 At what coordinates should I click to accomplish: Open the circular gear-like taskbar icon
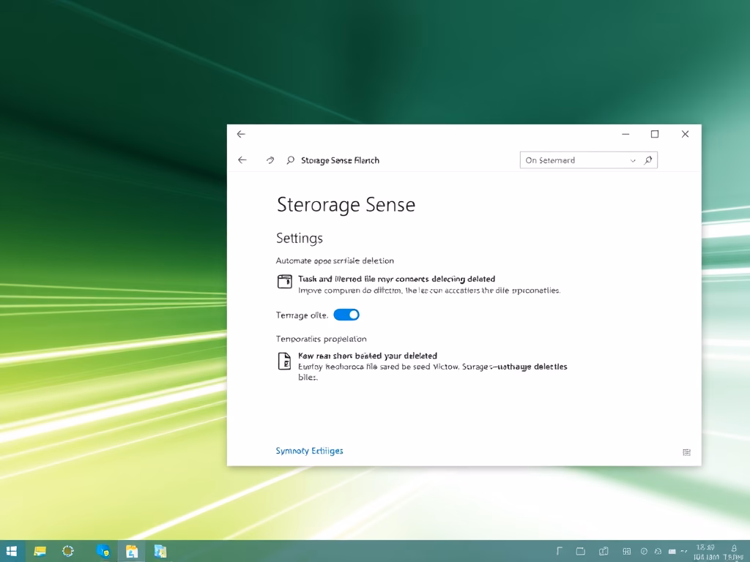tap(68, 551)
